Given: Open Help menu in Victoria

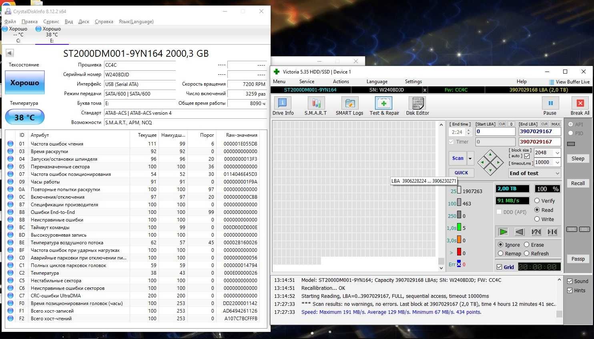Looking at the screenshot, I should tap(522, 81).
